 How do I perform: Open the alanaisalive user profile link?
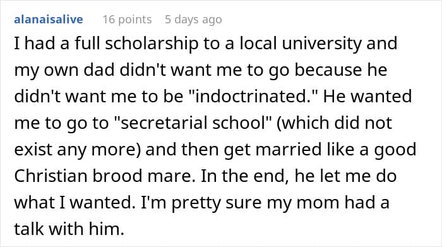(49, 20)
